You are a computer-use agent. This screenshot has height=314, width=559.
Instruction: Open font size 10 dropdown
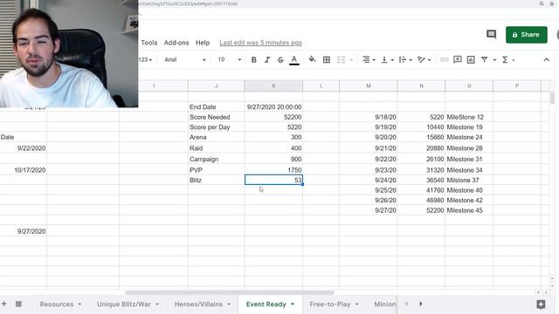pyautogui.click(x=229, y=60)
